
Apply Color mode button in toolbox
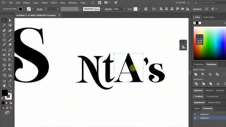click(x=3, y=103)
